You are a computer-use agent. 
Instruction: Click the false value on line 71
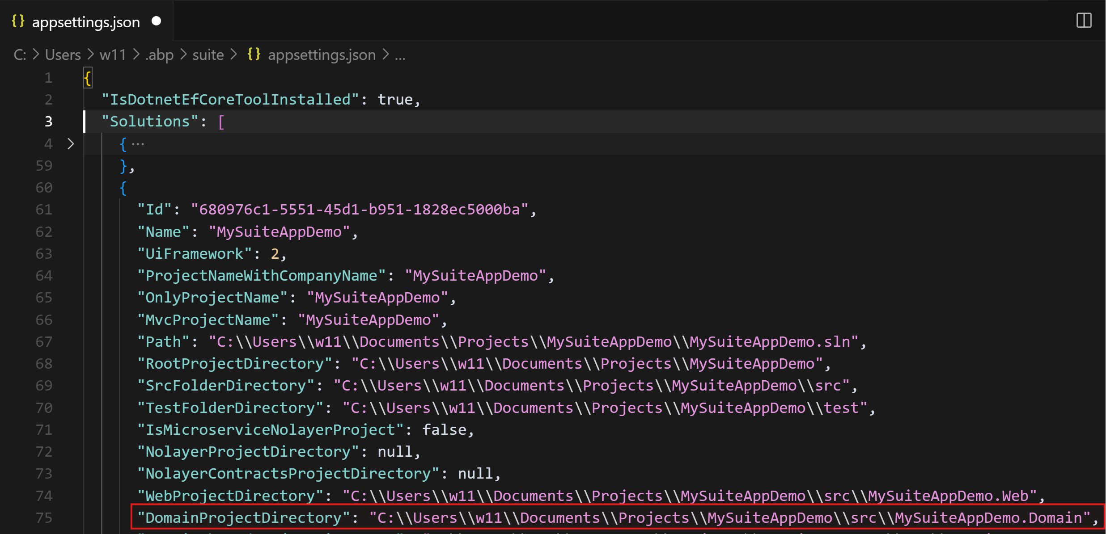[x=444, y=430]
